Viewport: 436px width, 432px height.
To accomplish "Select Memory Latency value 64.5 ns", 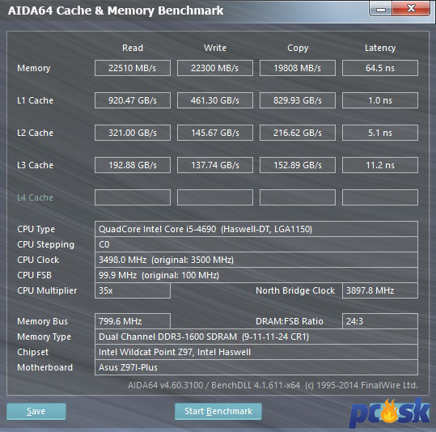I will [x=380, y=68].
